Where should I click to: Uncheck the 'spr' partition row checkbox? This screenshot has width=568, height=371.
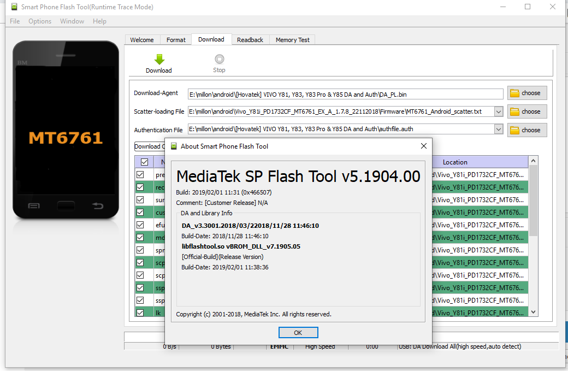pos(140,250)
